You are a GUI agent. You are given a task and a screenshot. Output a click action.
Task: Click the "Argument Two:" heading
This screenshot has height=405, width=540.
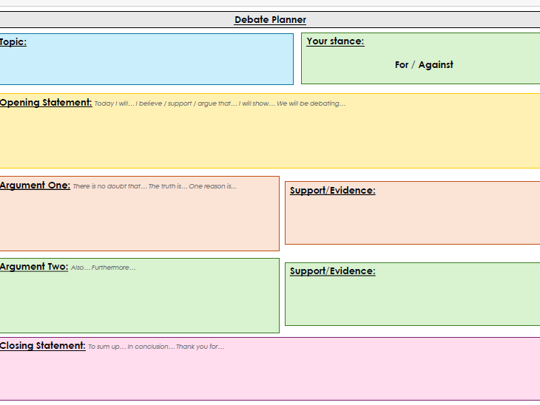(x=34, y=267)
